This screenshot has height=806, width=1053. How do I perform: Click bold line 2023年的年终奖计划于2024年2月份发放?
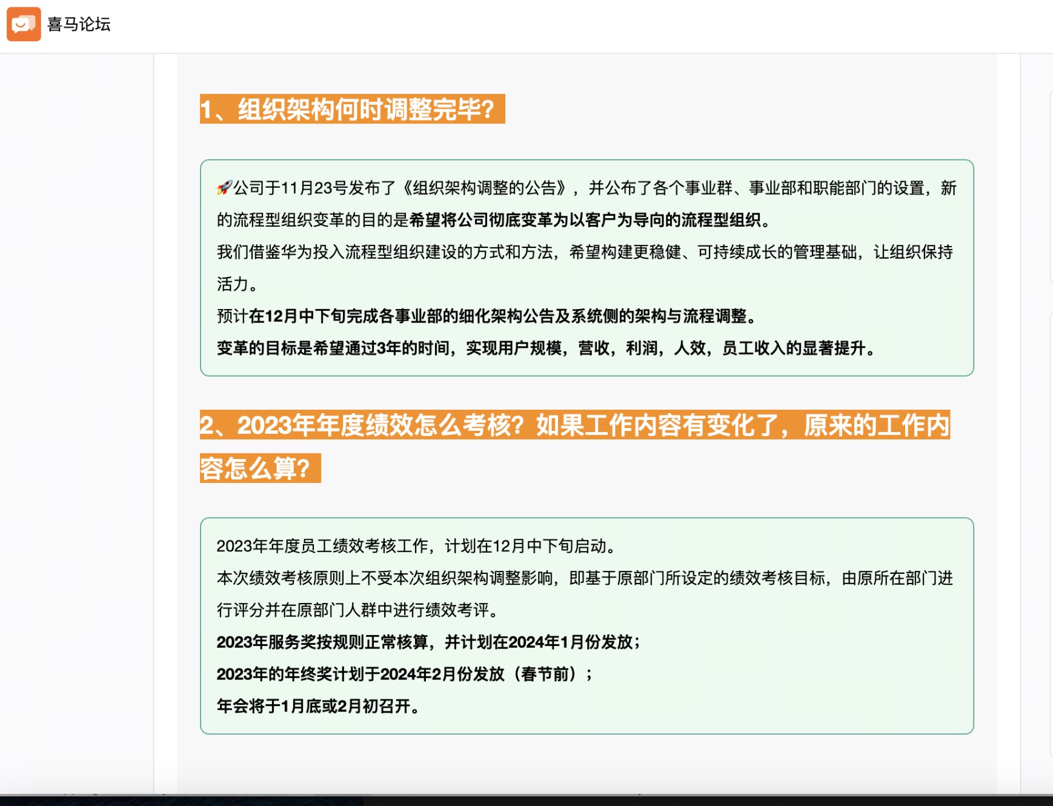coord(404,674)
